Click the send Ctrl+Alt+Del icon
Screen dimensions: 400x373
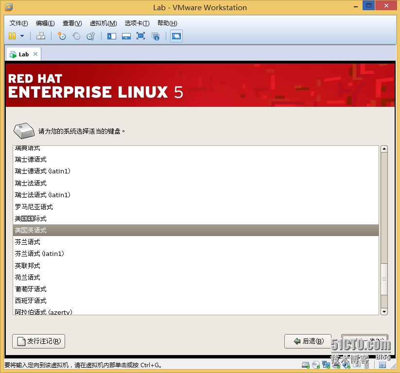pyautogui.click(x=40, y=36)
